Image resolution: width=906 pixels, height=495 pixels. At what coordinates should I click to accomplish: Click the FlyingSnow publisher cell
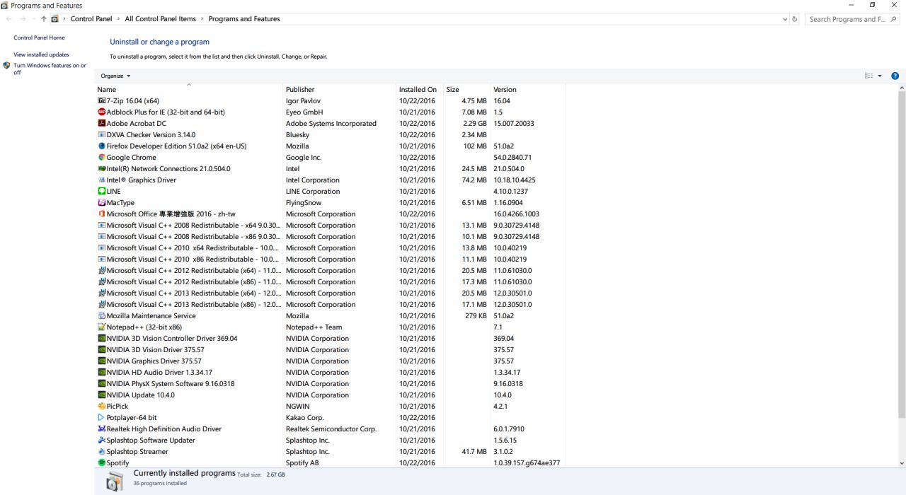point(305,203)
